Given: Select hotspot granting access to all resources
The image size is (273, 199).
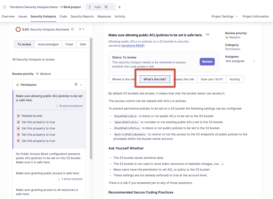Looking at the screenshot, I should [47, 192].
